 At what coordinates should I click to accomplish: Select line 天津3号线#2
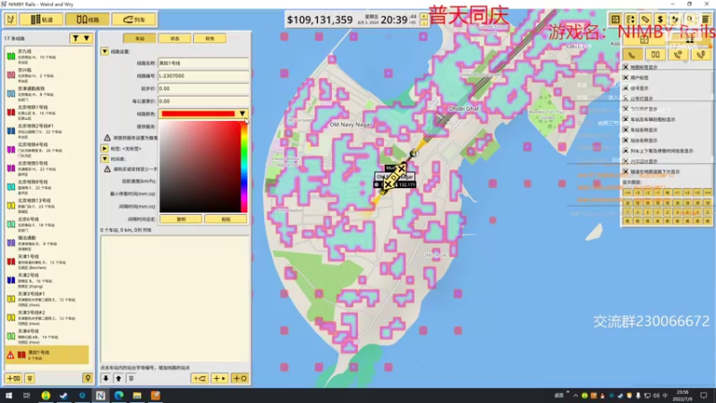tap(47, 317)
